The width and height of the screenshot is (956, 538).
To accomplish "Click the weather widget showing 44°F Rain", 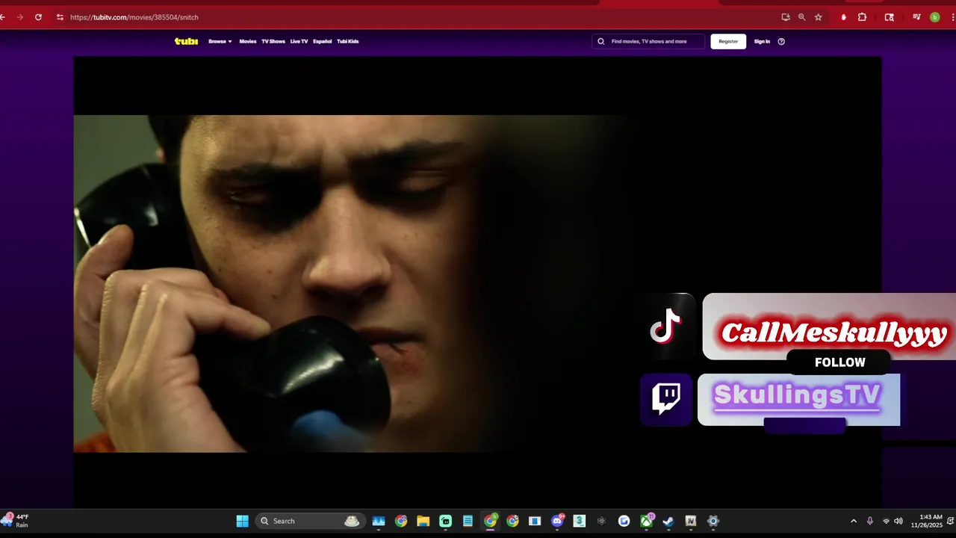I will tap(16, 521).
